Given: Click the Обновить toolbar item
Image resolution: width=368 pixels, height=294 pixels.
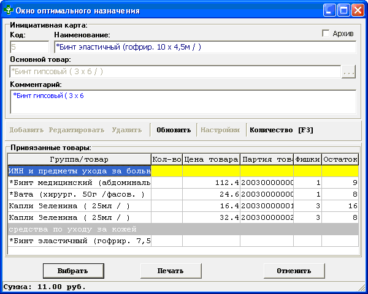Looking at the screenshot, I should (174, 130).
